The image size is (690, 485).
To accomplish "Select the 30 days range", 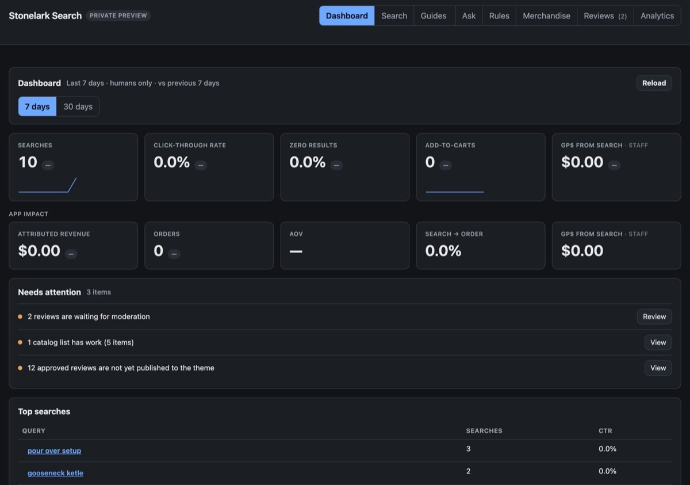I will click(78, 106).
